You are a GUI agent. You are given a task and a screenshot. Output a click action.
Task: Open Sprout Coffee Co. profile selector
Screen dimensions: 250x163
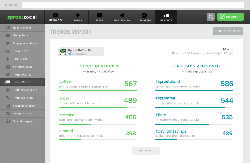81,52
